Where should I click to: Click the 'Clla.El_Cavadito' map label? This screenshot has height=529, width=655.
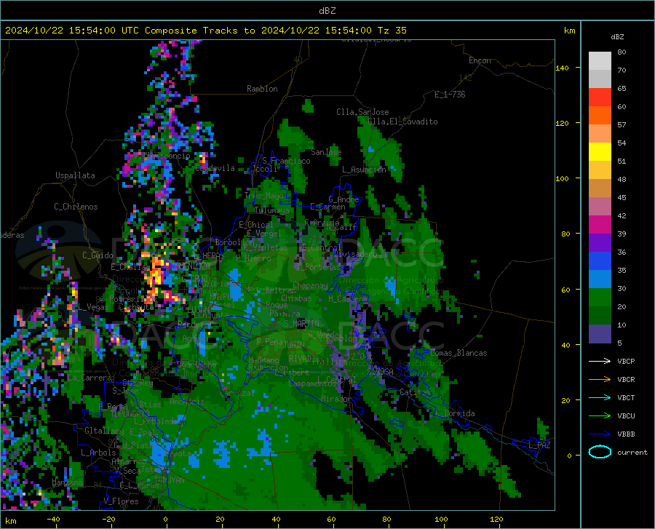402,122
